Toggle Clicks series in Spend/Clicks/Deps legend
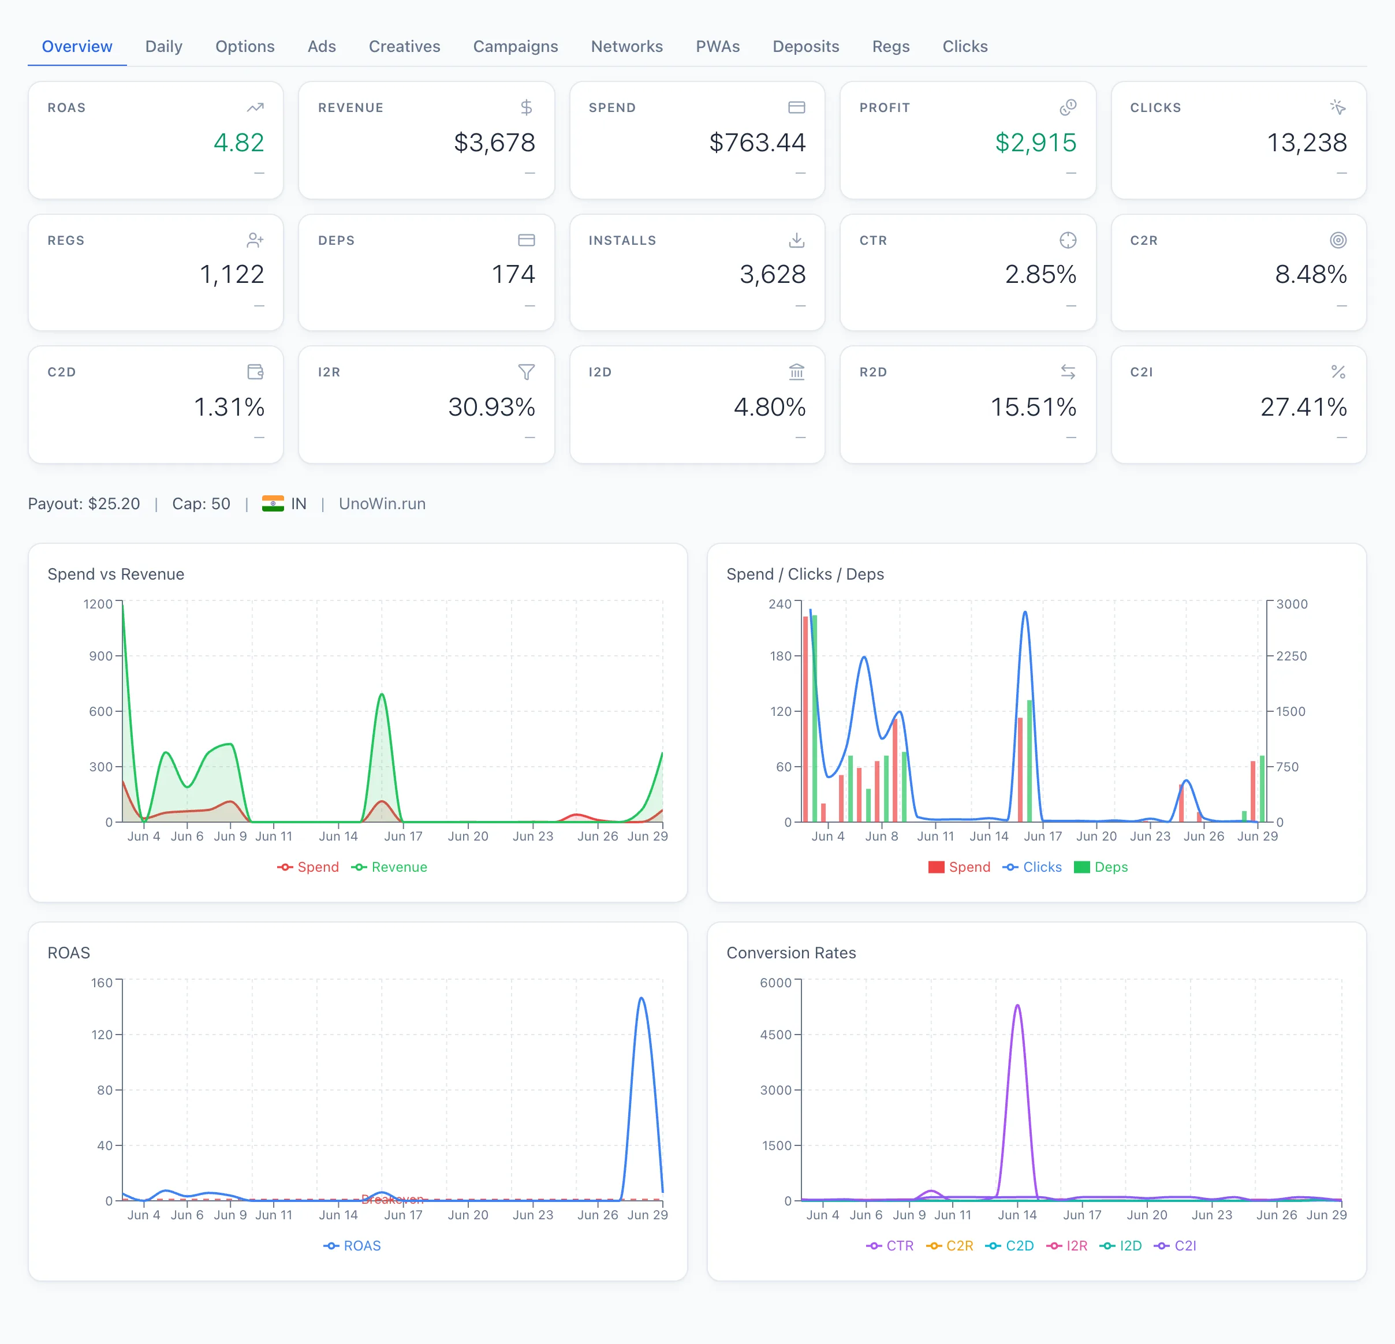1395x1344 pixels. pyautogui.click(x=1032, y=867)
